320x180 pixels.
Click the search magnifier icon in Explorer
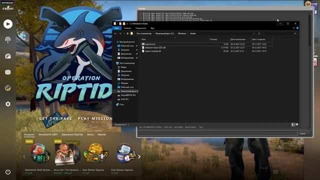(294, 33)
